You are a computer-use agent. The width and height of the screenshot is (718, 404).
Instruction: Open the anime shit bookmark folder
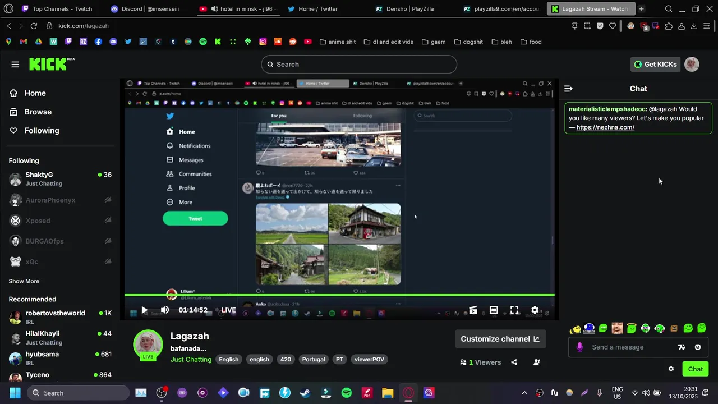338,42
